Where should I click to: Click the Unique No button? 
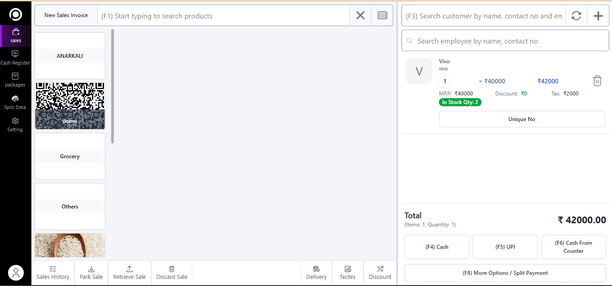click(x=521, y=119)
